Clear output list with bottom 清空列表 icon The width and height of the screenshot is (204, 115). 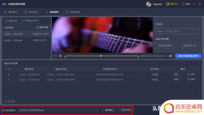tap(10, 101)
